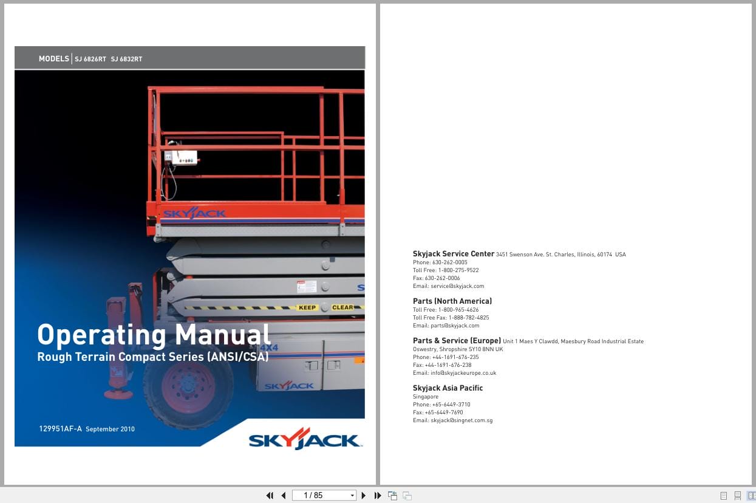Image resolution: width=756 pixels, height=503 pixels.
Task: Click the detach page into new window icon
Action: pyautogui.click(x=392, y=495)
